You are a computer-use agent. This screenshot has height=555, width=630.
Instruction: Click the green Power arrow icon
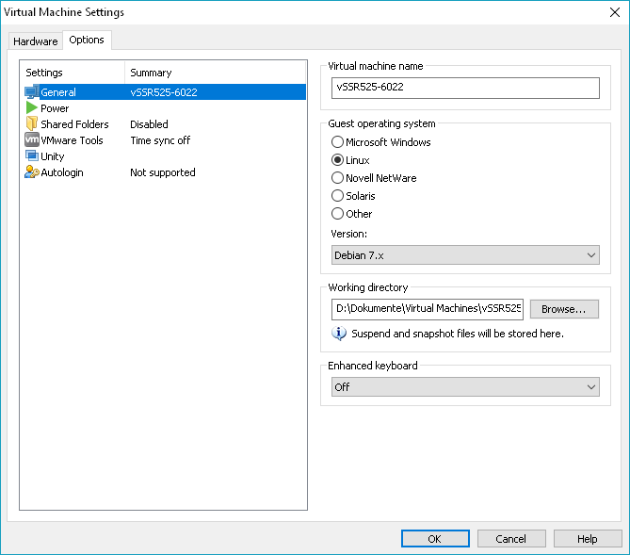coord(31,108)
